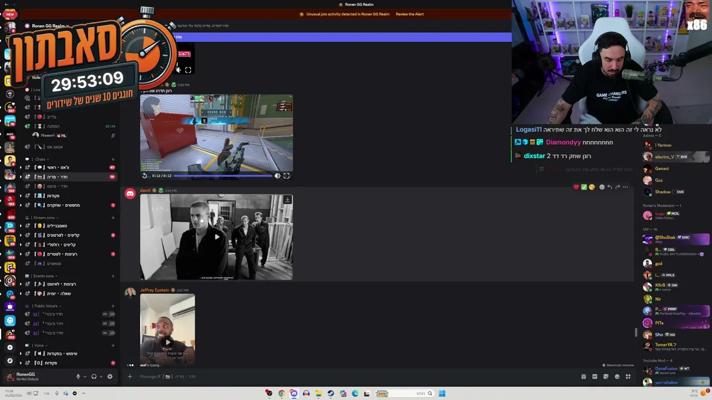Create channel in Stream zone category

tap(113, 218)
